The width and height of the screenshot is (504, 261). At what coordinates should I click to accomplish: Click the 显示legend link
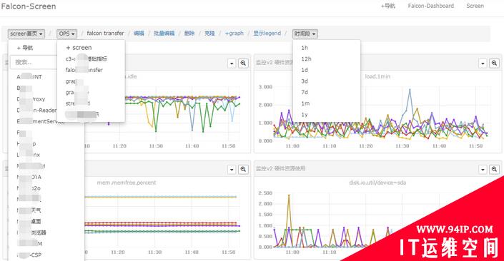267,34
